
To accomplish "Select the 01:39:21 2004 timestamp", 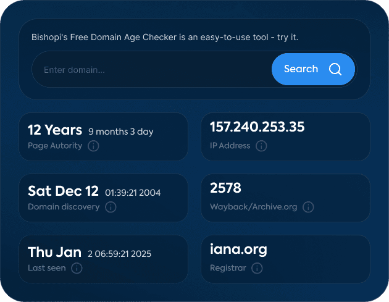I will pos(133,193).
